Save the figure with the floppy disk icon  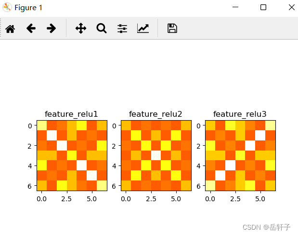172,28
